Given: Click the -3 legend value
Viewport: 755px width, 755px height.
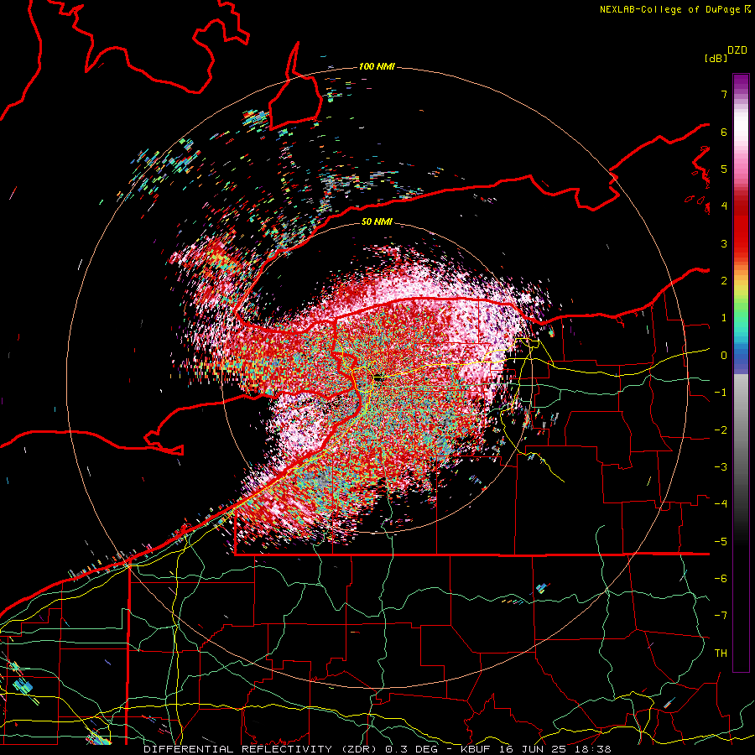Looking at the screenshot, I should (x=721, y=467).
